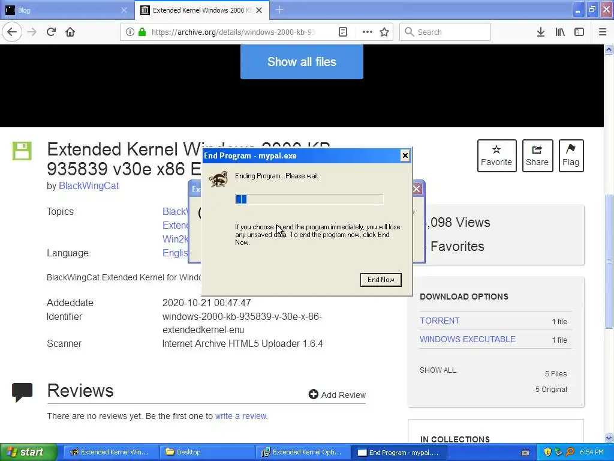Click the scrollbar down arrow
Image resolution: width=614 pixels, height=461 pixels.
tap(609, 438)
